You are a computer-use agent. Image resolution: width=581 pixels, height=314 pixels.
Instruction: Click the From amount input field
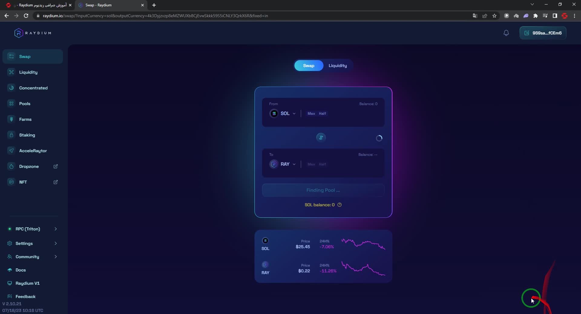click(354, 114)
